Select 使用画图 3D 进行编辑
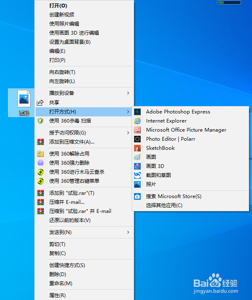 (74, 33)
